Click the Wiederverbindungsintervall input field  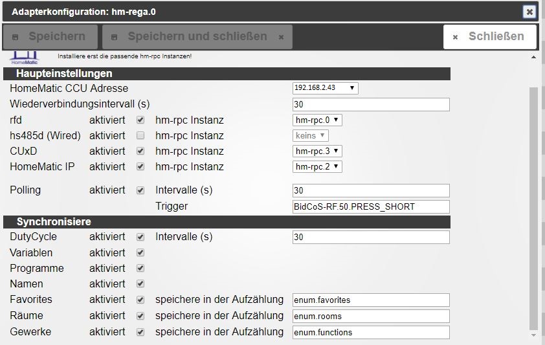(x=371, y=105)
